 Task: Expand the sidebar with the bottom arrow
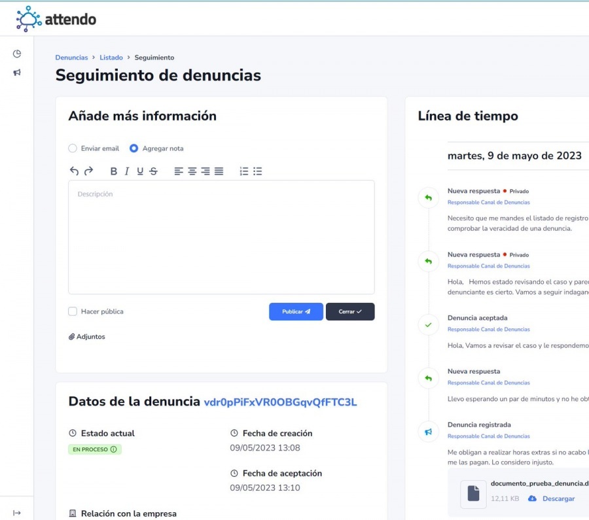pos(17,513)
